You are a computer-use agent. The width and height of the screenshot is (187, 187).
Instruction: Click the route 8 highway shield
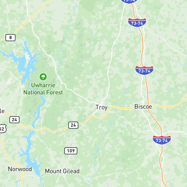click(10, 38)
